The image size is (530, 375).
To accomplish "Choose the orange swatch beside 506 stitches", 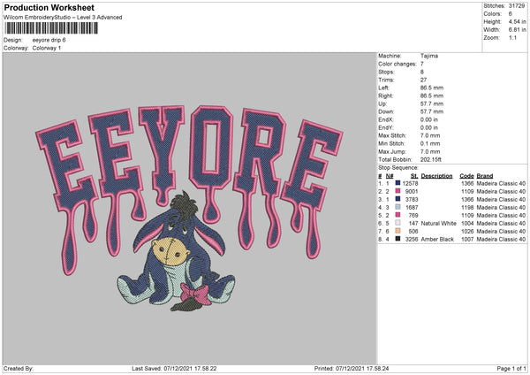I will pos(397,231).
